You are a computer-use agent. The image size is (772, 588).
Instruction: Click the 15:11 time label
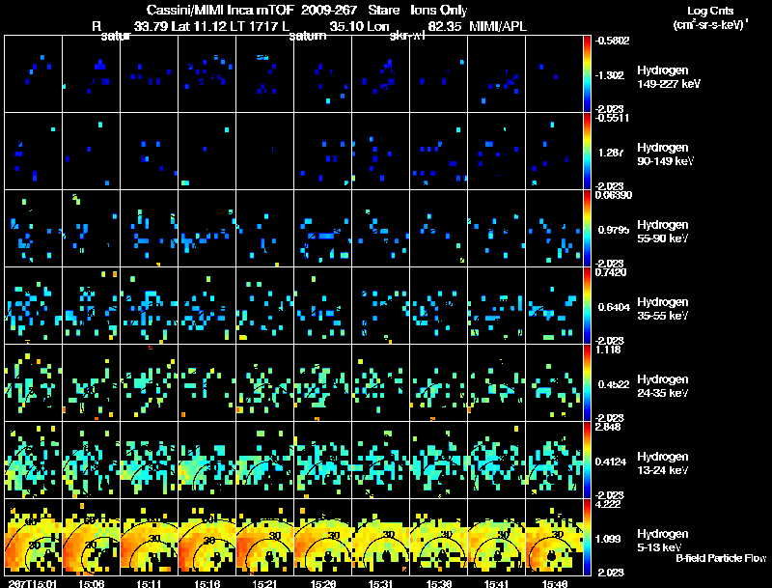(149, 584)
